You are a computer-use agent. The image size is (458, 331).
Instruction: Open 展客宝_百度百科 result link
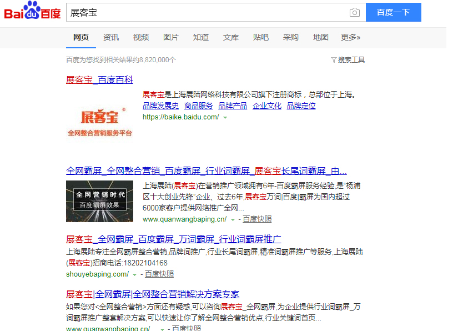pos(99,80)
